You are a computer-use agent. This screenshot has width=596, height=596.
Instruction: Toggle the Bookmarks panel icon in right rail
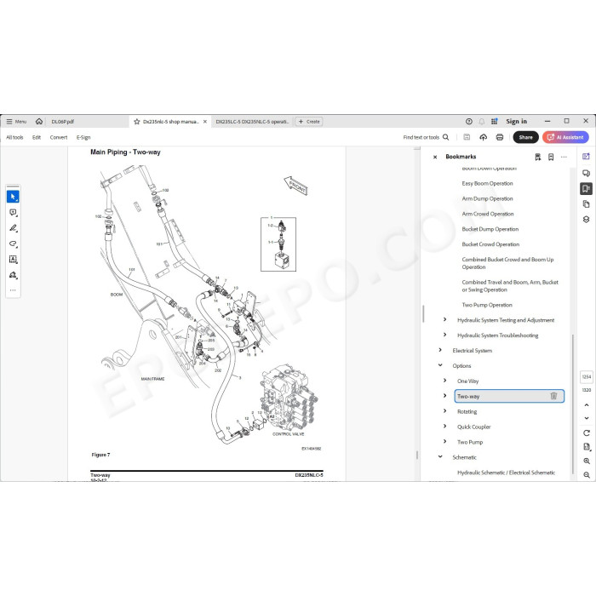pyautogui.click(x=586, y=188)
